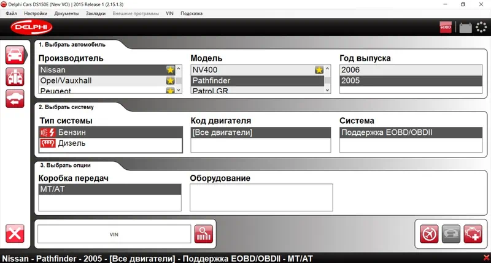Click the petrol spark icon beside Бензин
This screenshot has width=491, height=263.
point(48,132)
